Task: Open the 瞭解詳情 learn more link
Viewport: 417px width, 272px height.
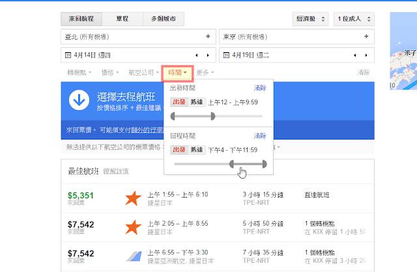Action: coord(116,172)
